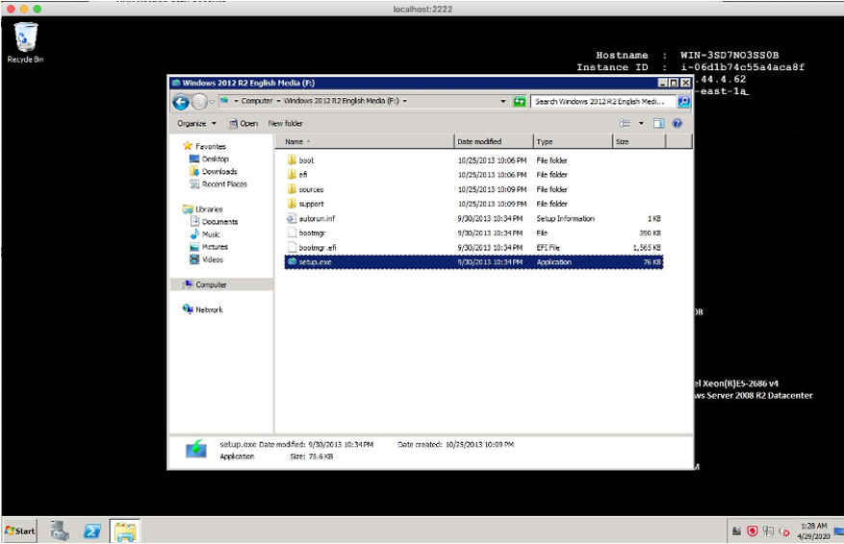Open Music library
The width and height of the screenshot is (844, 544).
(205, 235)
